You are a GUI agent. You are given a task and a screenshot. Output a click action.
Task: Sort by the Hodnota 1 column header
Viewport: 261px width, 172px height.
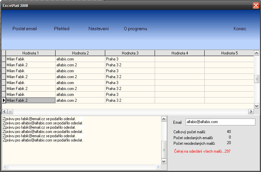[31, 53]
